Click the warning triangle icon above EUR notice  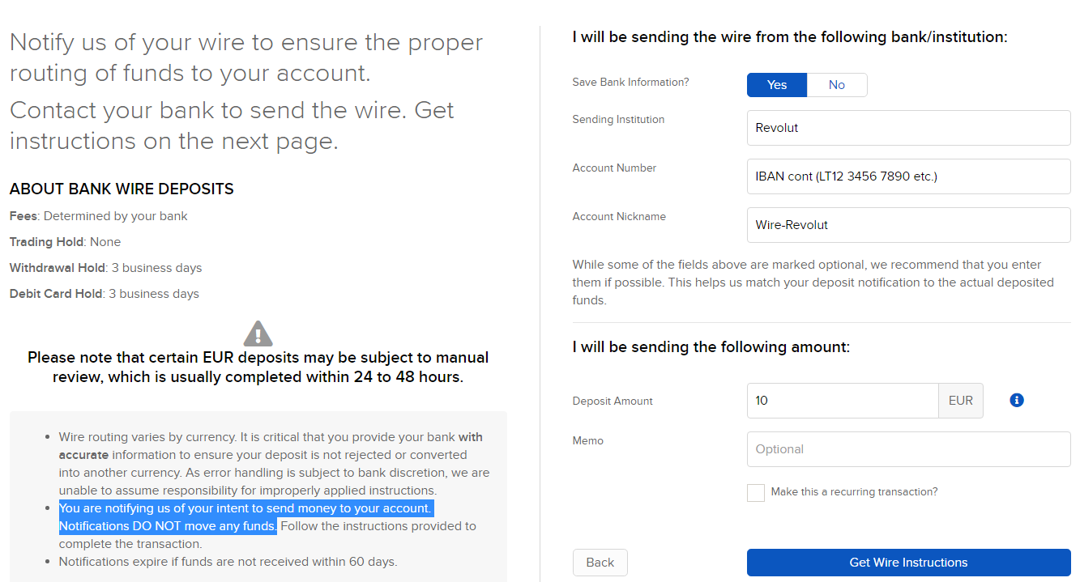[258, 333]
